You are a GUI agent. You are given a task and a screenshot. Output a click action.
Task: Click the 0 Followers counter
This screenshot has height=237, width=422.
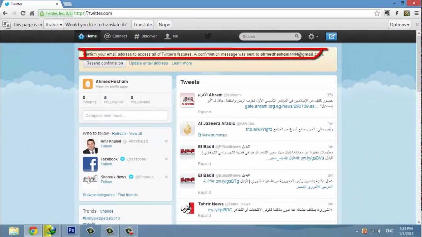[140, 99]
